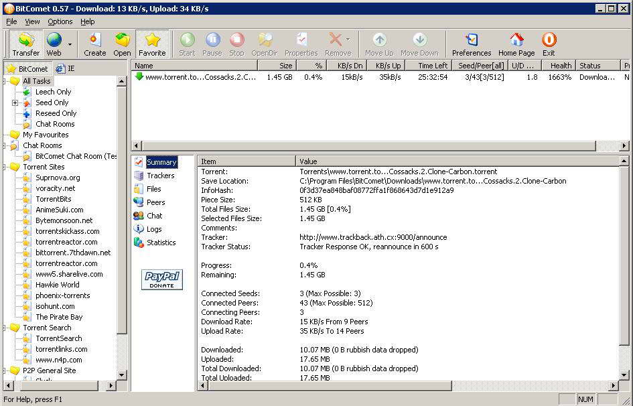
Task: Sort the list by Health column header
Action: pyautogui.click(x=561, y=66)
